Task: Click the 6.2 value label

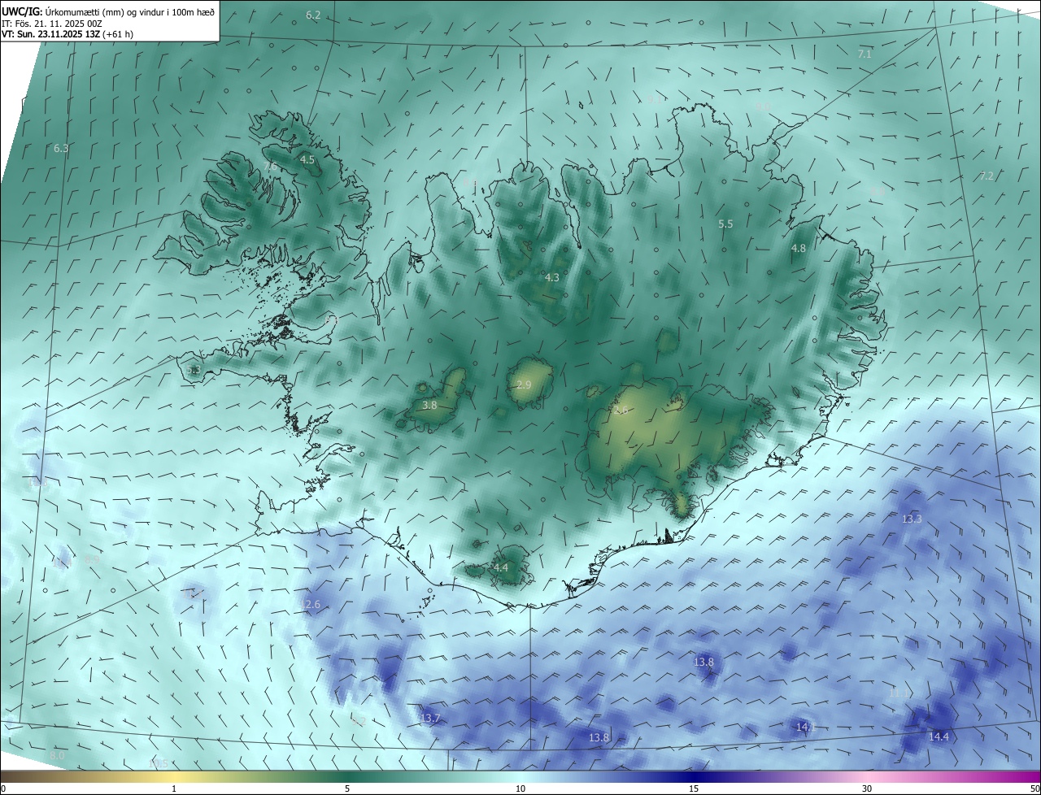Action: pyautogui.click(x=313, y=15)
